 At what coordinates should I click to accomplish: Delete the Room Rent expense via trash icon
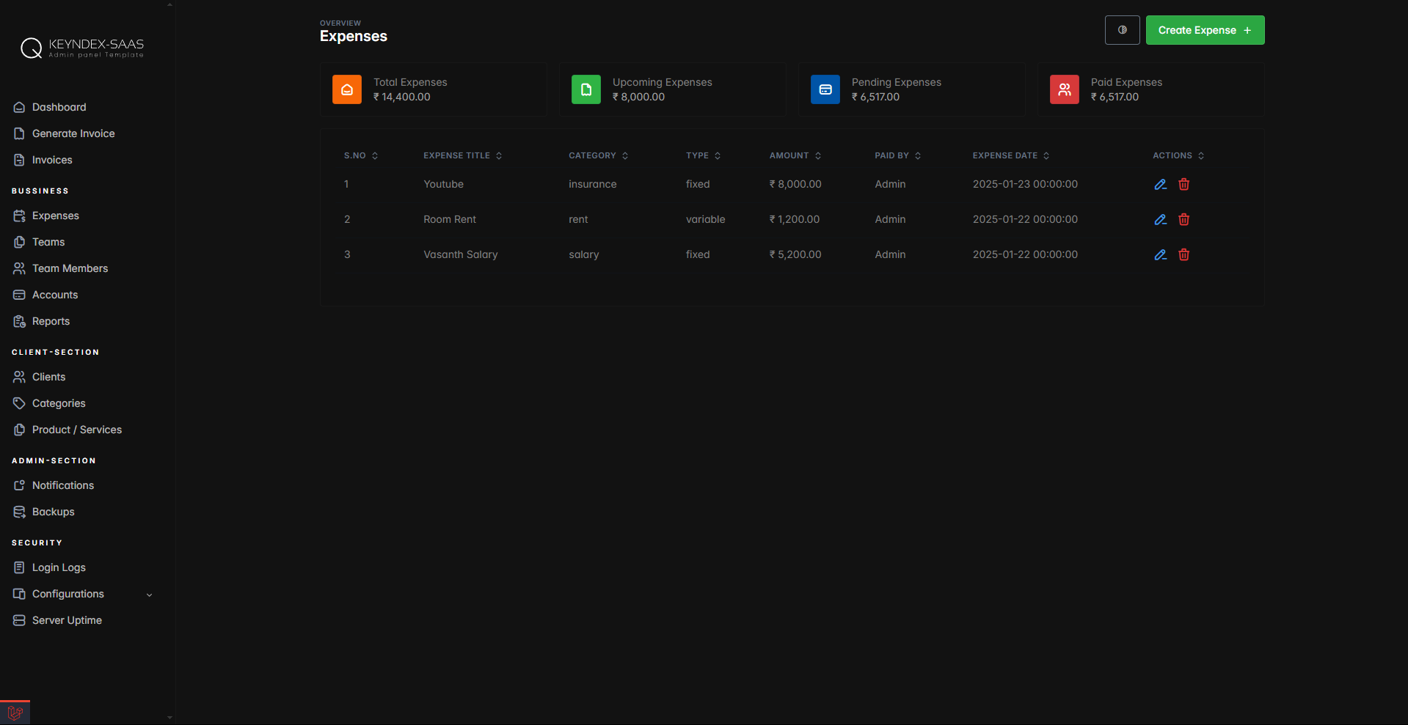[x=1183, y=220]
